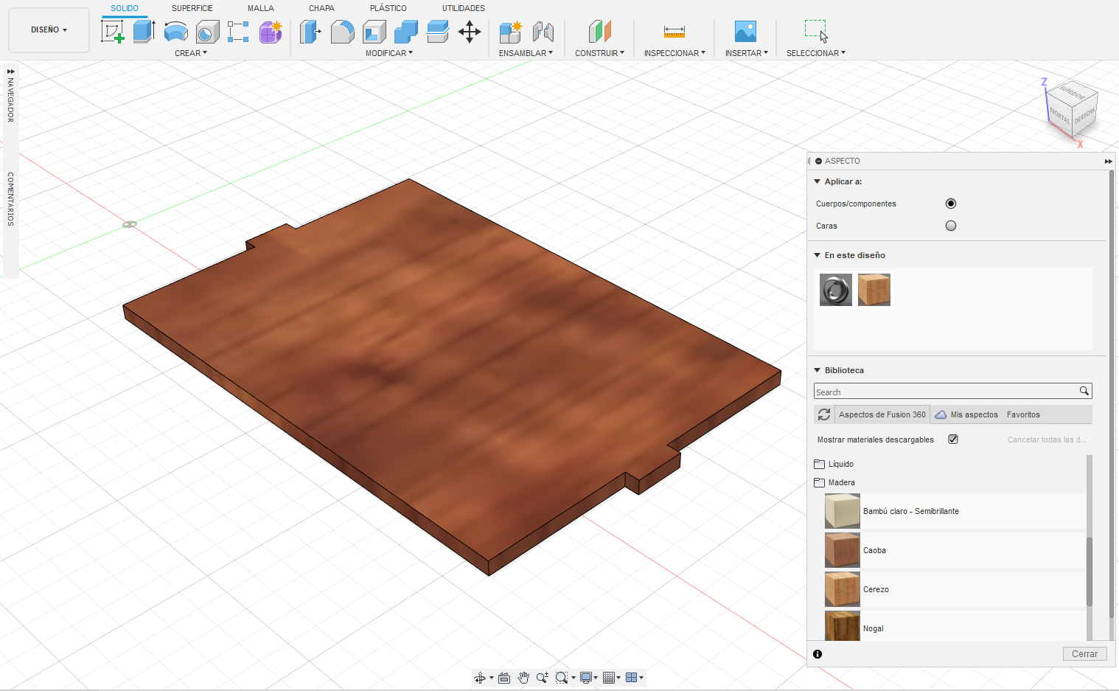Select the Measure inspect tool
The width and height of the screenshot is (1119, 691).
point(674,32)
